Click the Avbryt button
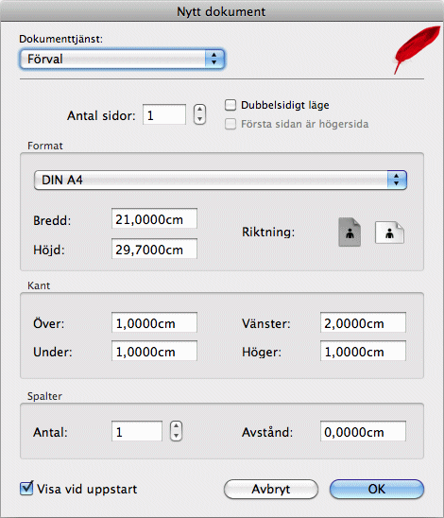 tap(271, 490)
